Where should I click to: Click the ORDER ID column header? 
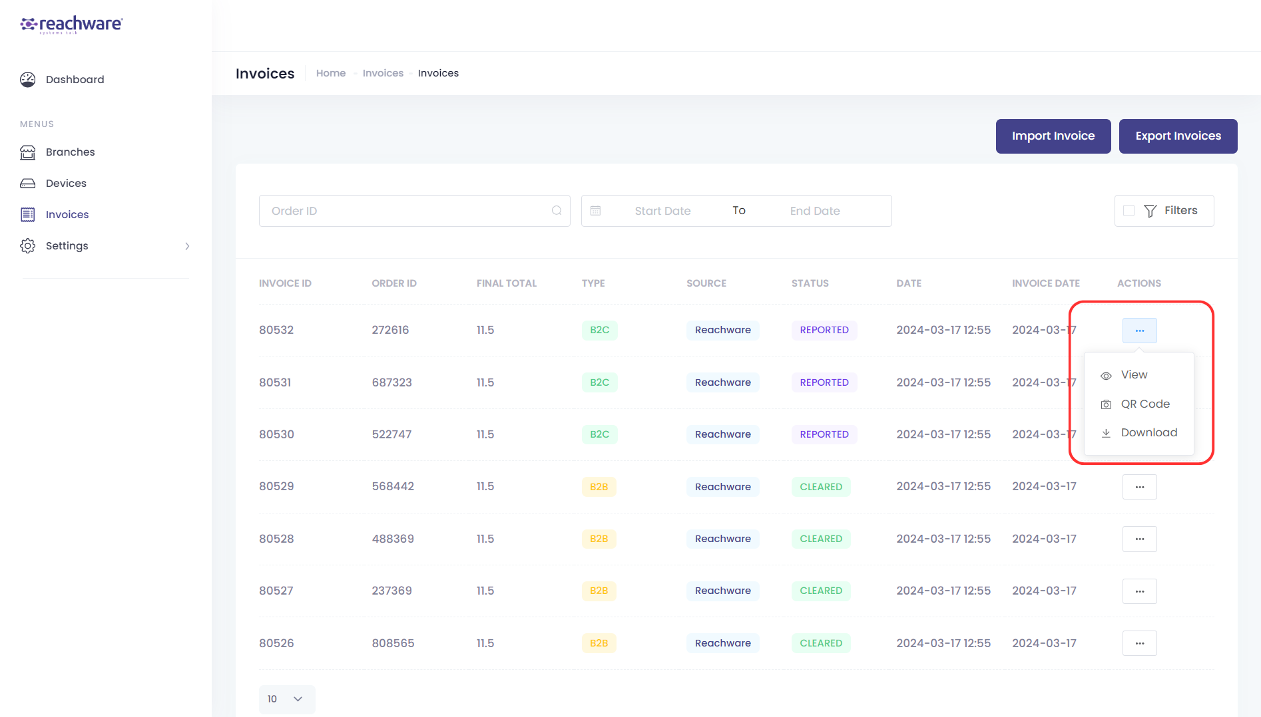394,283
